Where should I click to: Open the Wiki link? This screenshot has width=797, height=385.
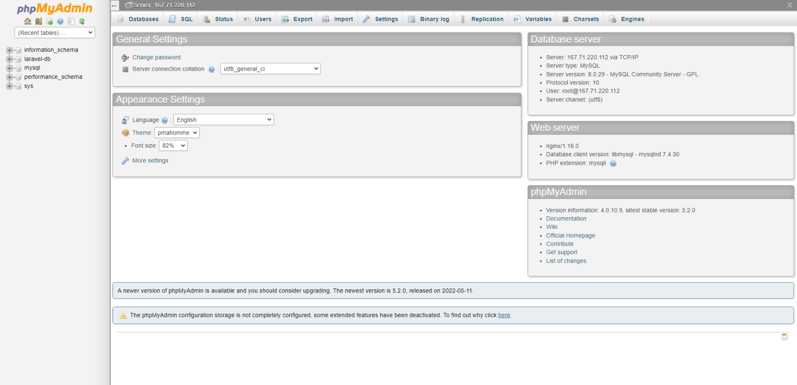pos(552,227)
